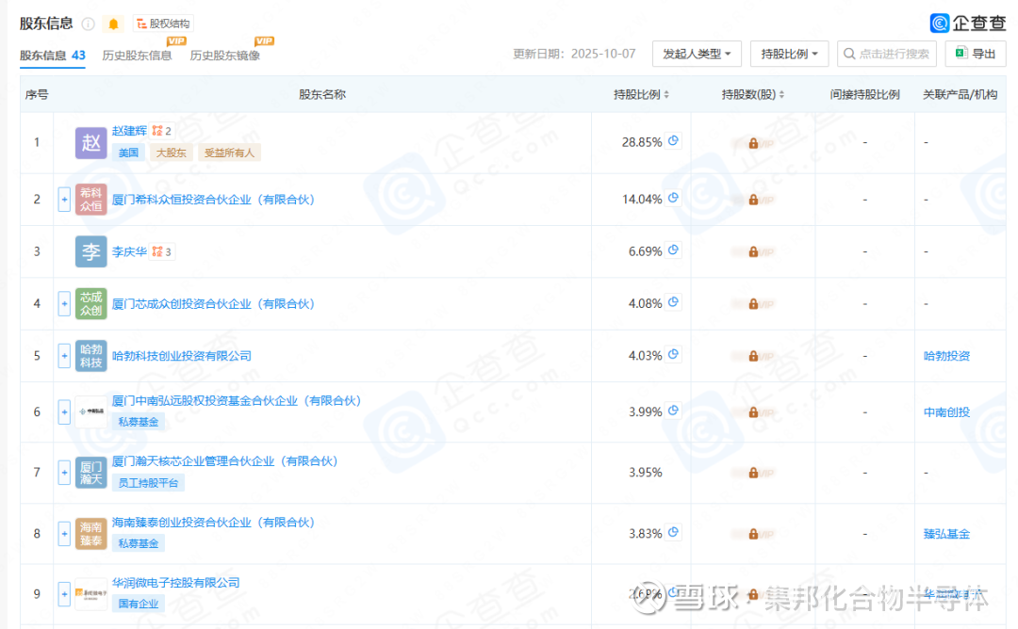Click the 企查查 logo
Viewport: 1018px width, 629px height.
click(967, 24)
